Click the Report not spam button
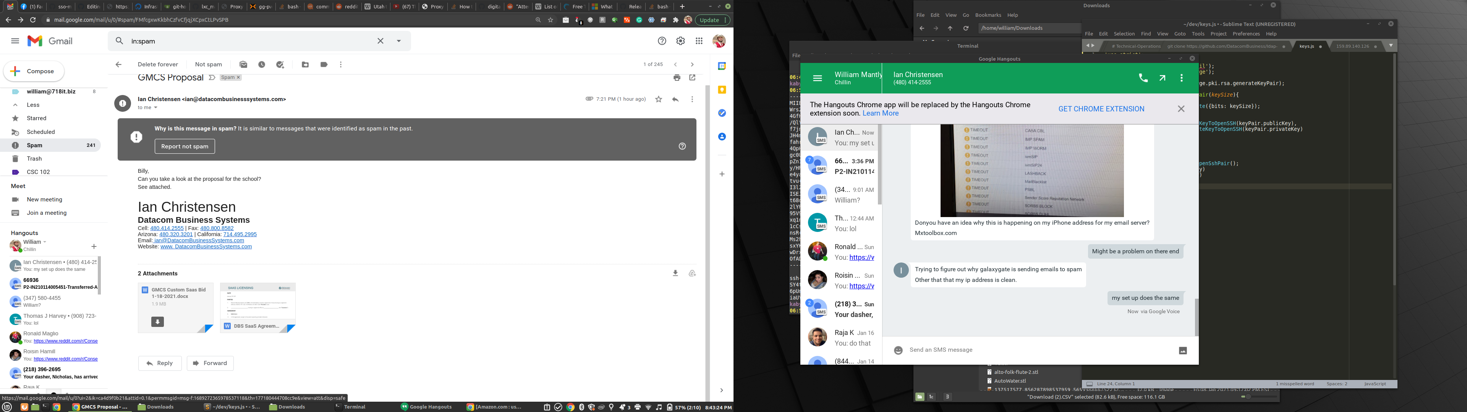Screen dimensions: 1467x412 pyautogui.click(x=185, y=147)
